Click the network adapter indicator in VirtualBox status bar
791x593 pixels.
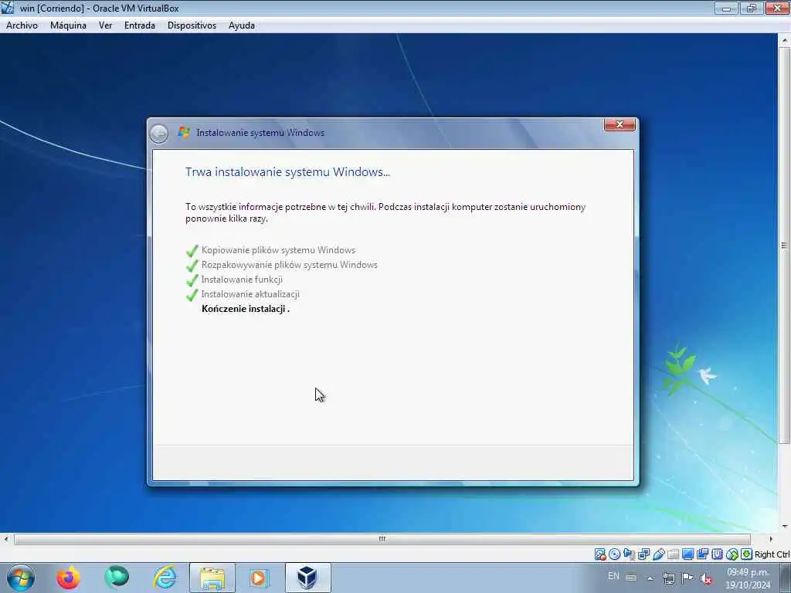click(x=643, y=554)
